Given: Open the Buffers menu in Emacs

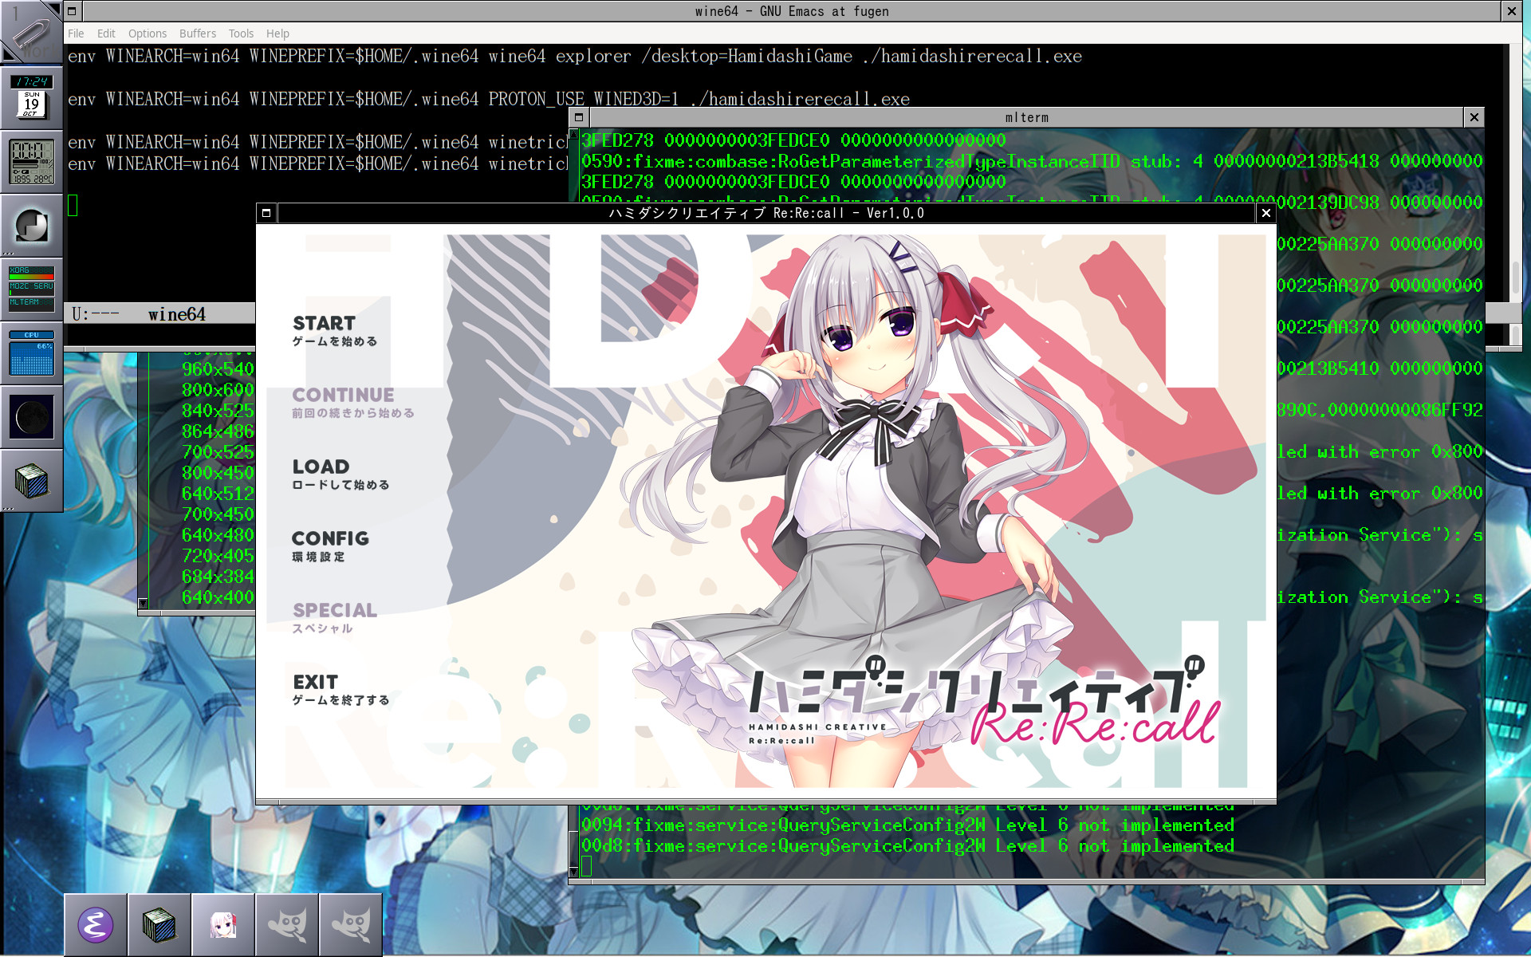Looking at the screenshot, I should (197, 33).
